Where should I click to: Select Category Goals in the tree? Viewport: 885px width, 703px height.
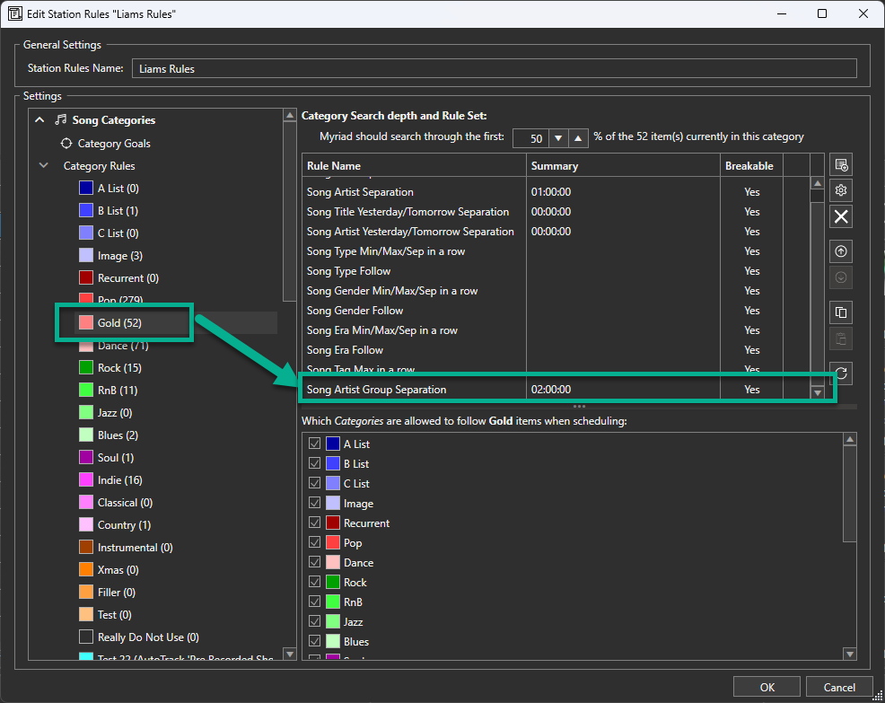[x=114, y=144]
